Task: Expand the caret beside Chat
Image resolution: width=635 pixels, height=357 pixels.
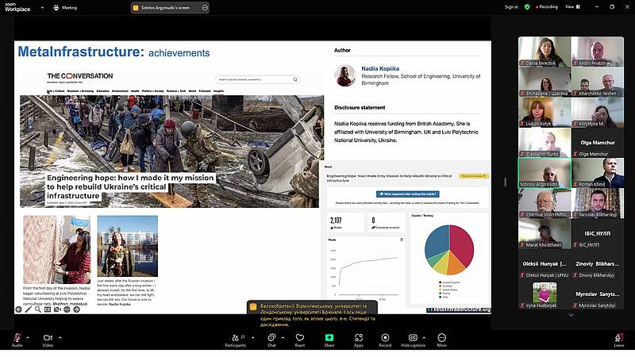Action: (x=283, y=338)
